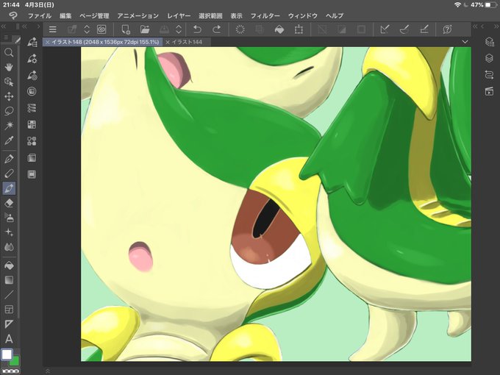Select the Eyedropper tool
Screen dimensions: 500x375
point(9,140)
